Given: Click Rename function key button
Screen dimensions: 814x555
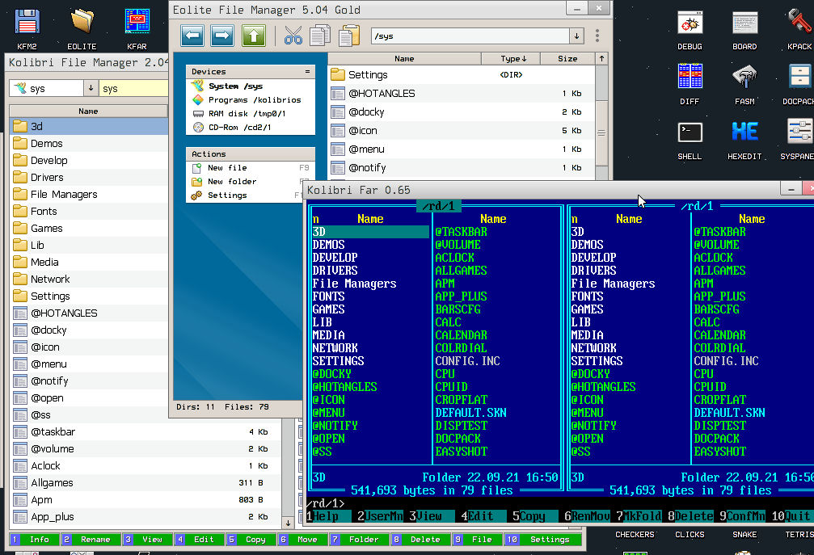Looking at the screenshot, I should tap(91, 540).
